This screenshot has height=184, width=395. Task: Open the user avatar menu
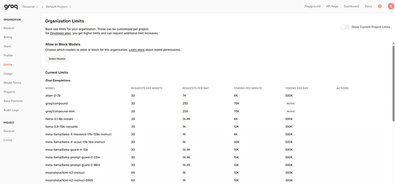[391, 6]
